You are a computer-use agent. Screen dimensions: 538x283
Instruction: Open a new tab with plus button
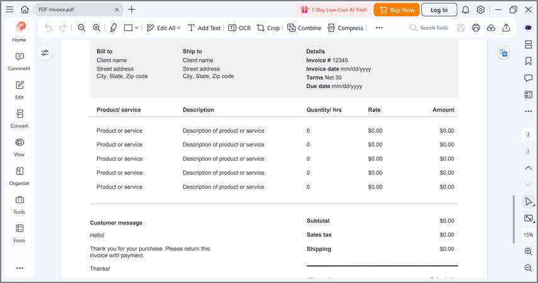point(132,9)
